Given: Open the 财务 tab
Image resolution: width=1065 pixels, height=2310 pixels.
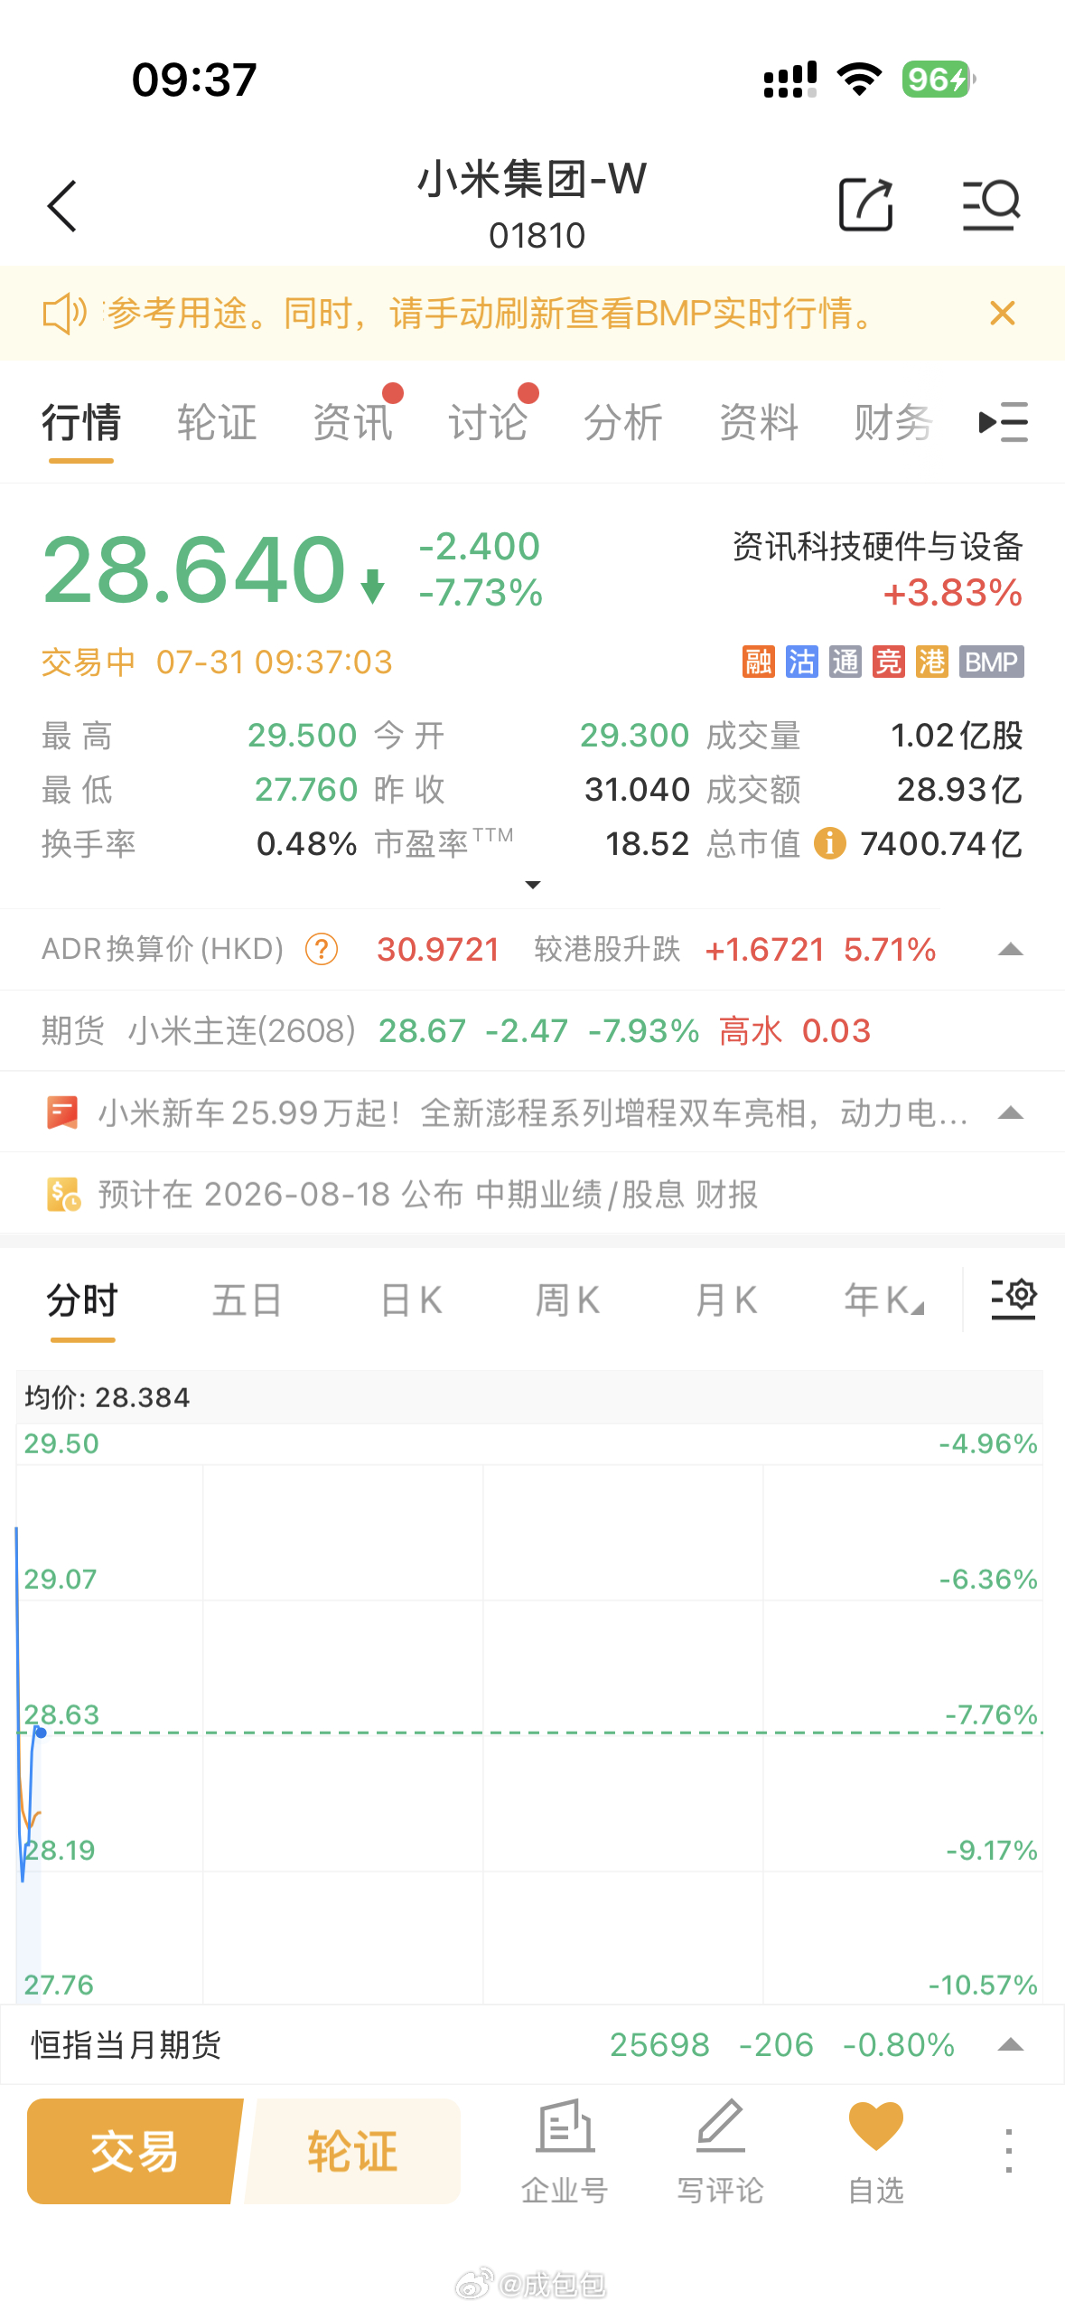Looking at the screenshot, I should click(893, 423).
